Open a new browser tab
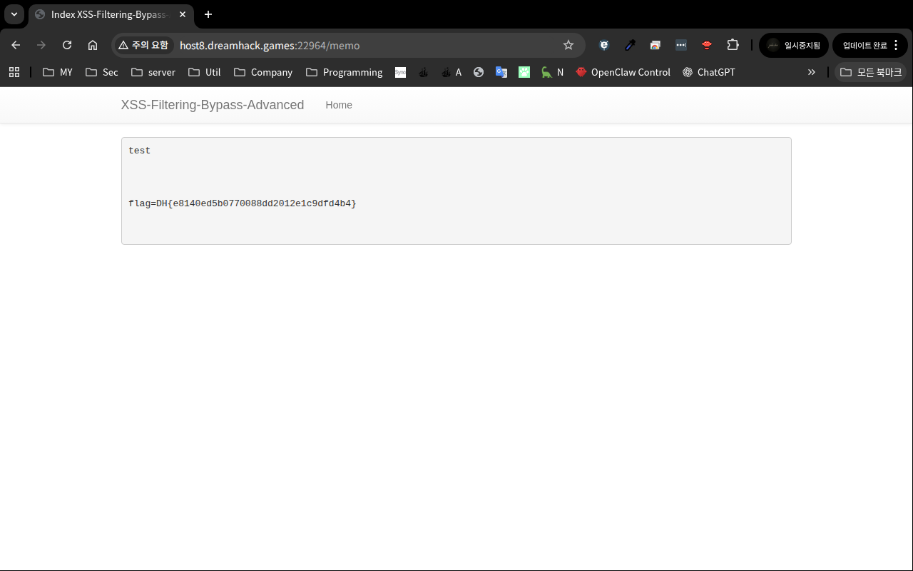The width and height of the screenshot is (913, 571). [x=208, y=14]
